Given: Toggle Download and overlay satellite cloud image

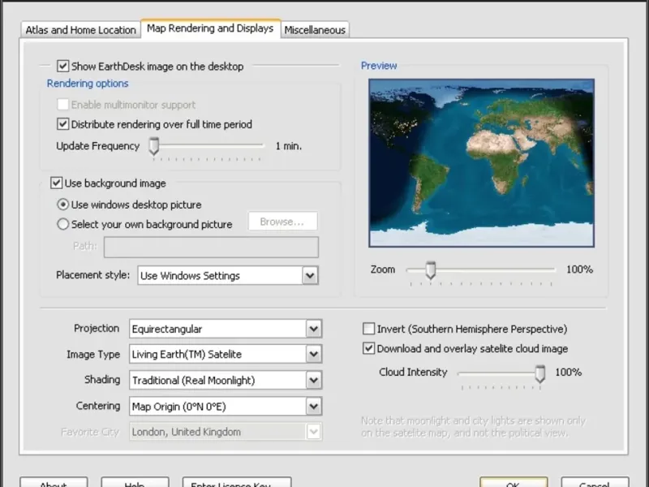Looking at the screenshot, I should coord(369,349).
